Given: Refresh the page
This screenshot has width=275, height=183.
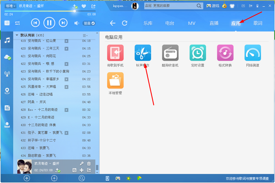Looking at the screenshot, I should (125, 23).
